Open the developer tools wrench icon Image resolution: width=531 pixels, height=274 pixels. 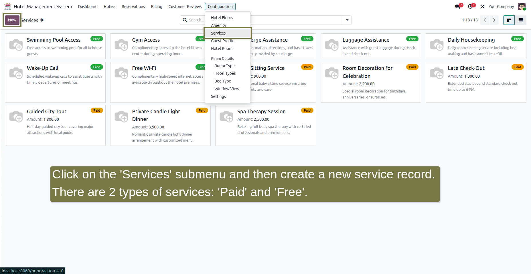482,7
